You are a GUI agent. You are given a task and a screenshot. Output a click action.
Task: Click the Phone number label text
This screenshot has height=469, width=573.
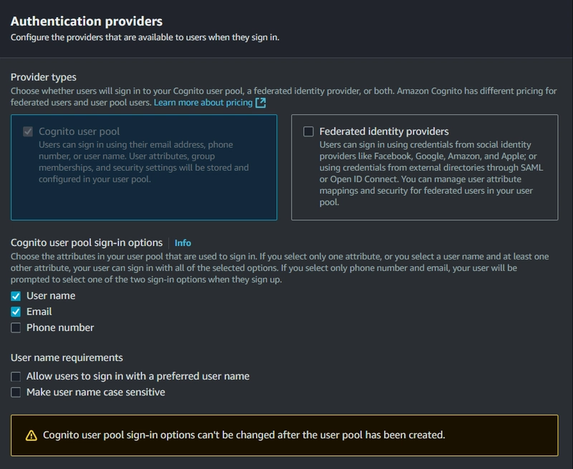tap(60, 328)
